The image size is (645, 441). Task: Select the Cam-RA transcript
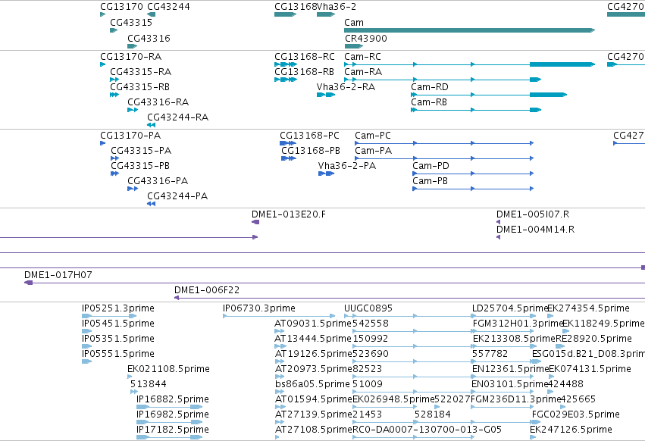coord(443,80)
